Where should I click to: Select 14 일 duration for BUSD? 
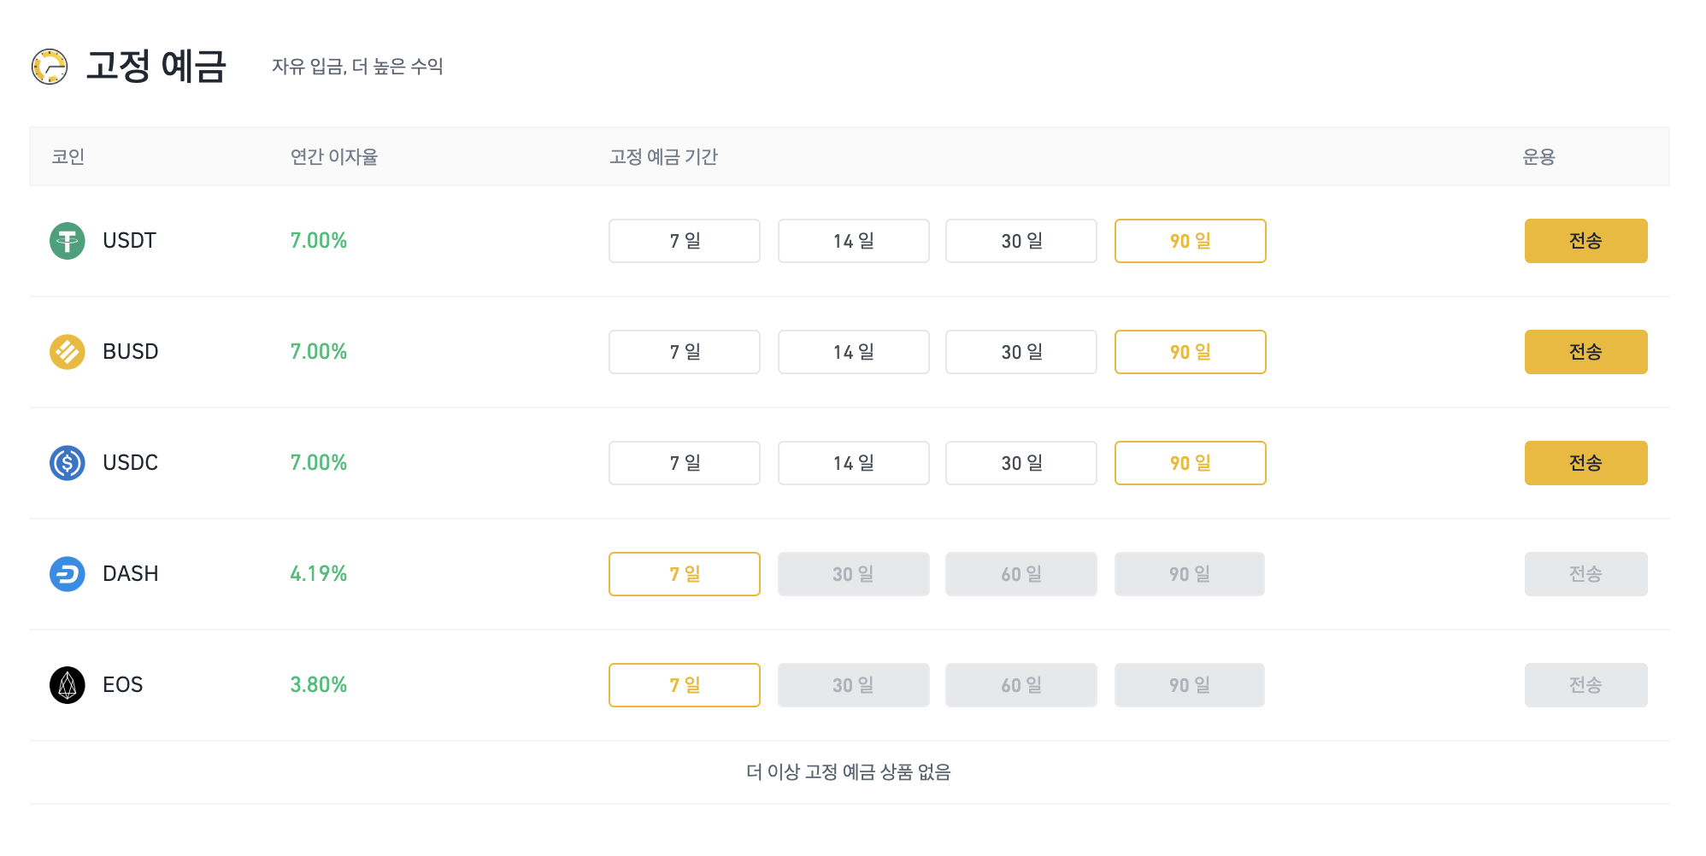pyautogui.click(x=854, y=352)
